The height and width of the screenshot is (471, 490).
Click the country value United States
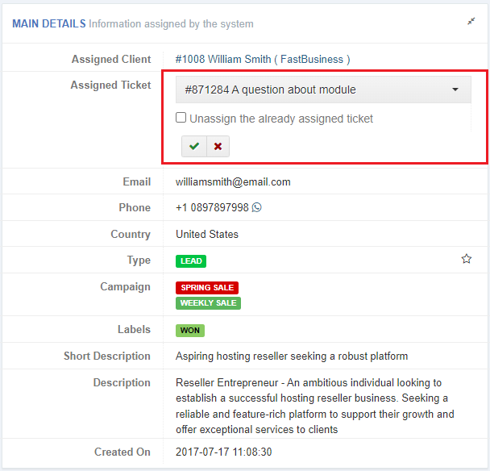coord(207,234)
